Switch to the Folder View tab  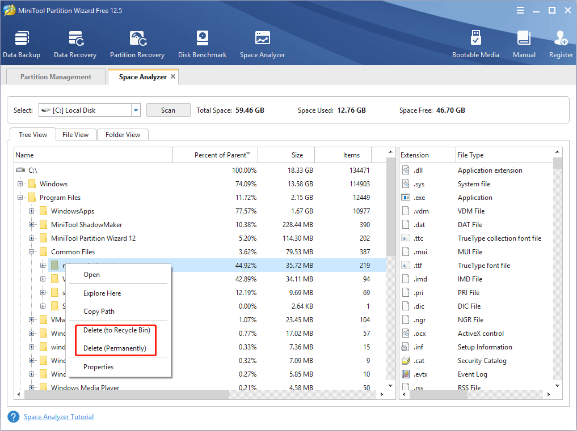click(x=123, y=134)
